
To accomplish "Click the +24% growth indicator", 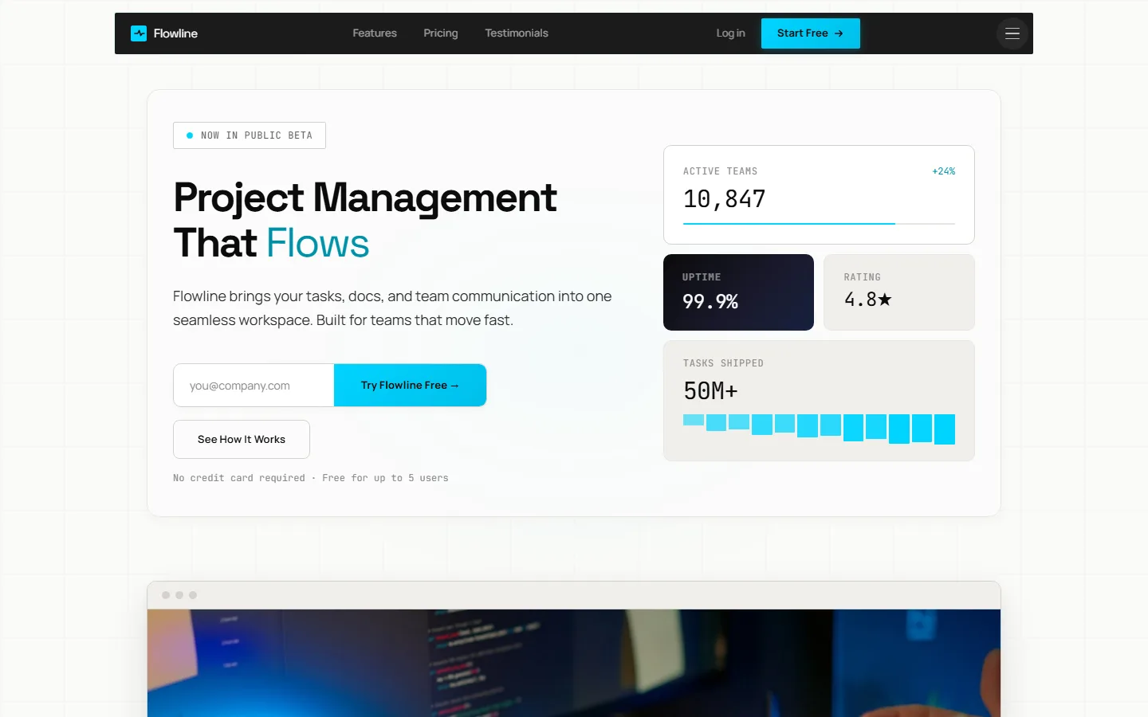I will point(943,171).
